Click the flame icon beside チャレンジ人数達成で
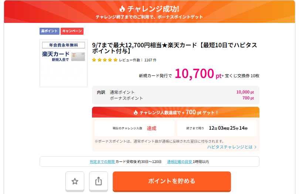 tap(136, 112)
